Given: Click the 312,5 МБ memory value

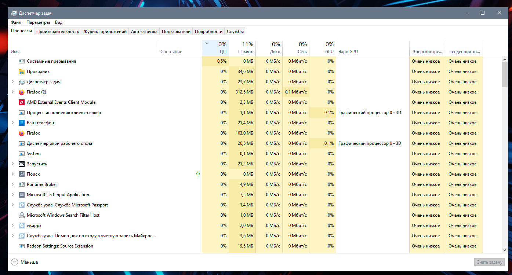Looking at the screenshot, I should [x=244, y=92].
